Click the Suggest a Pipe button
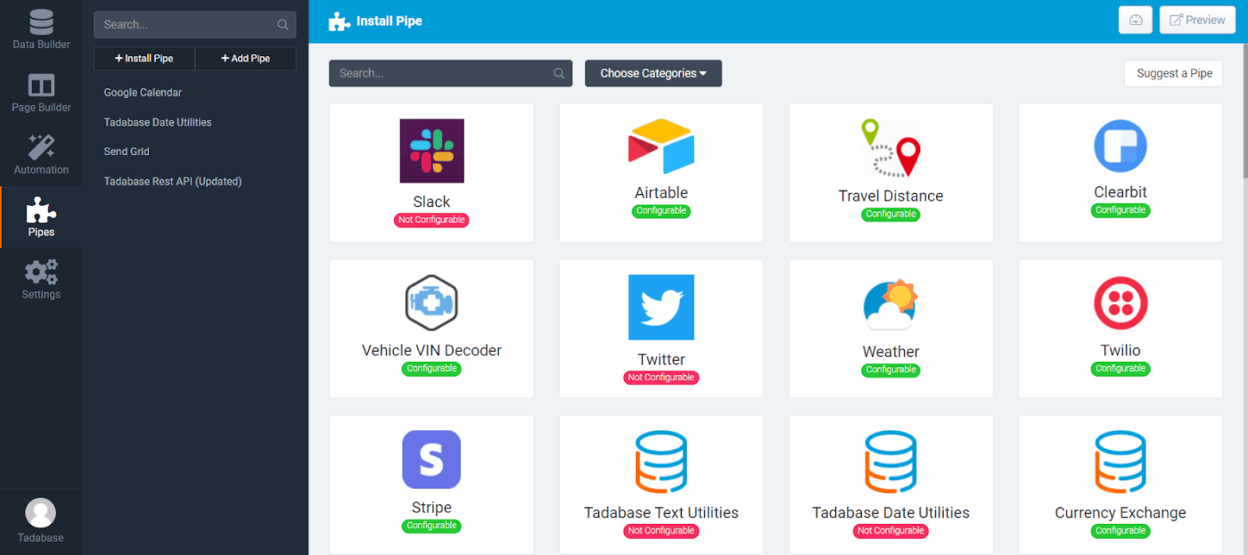 click(1174, 73)
